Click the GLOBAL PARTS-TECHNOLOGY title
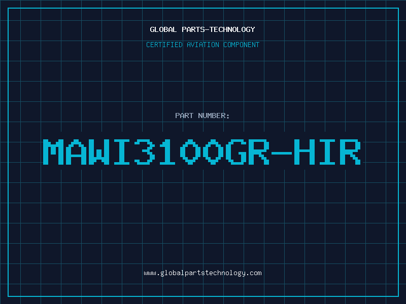This screenshot has width=406, height=304. pos(202,29)
